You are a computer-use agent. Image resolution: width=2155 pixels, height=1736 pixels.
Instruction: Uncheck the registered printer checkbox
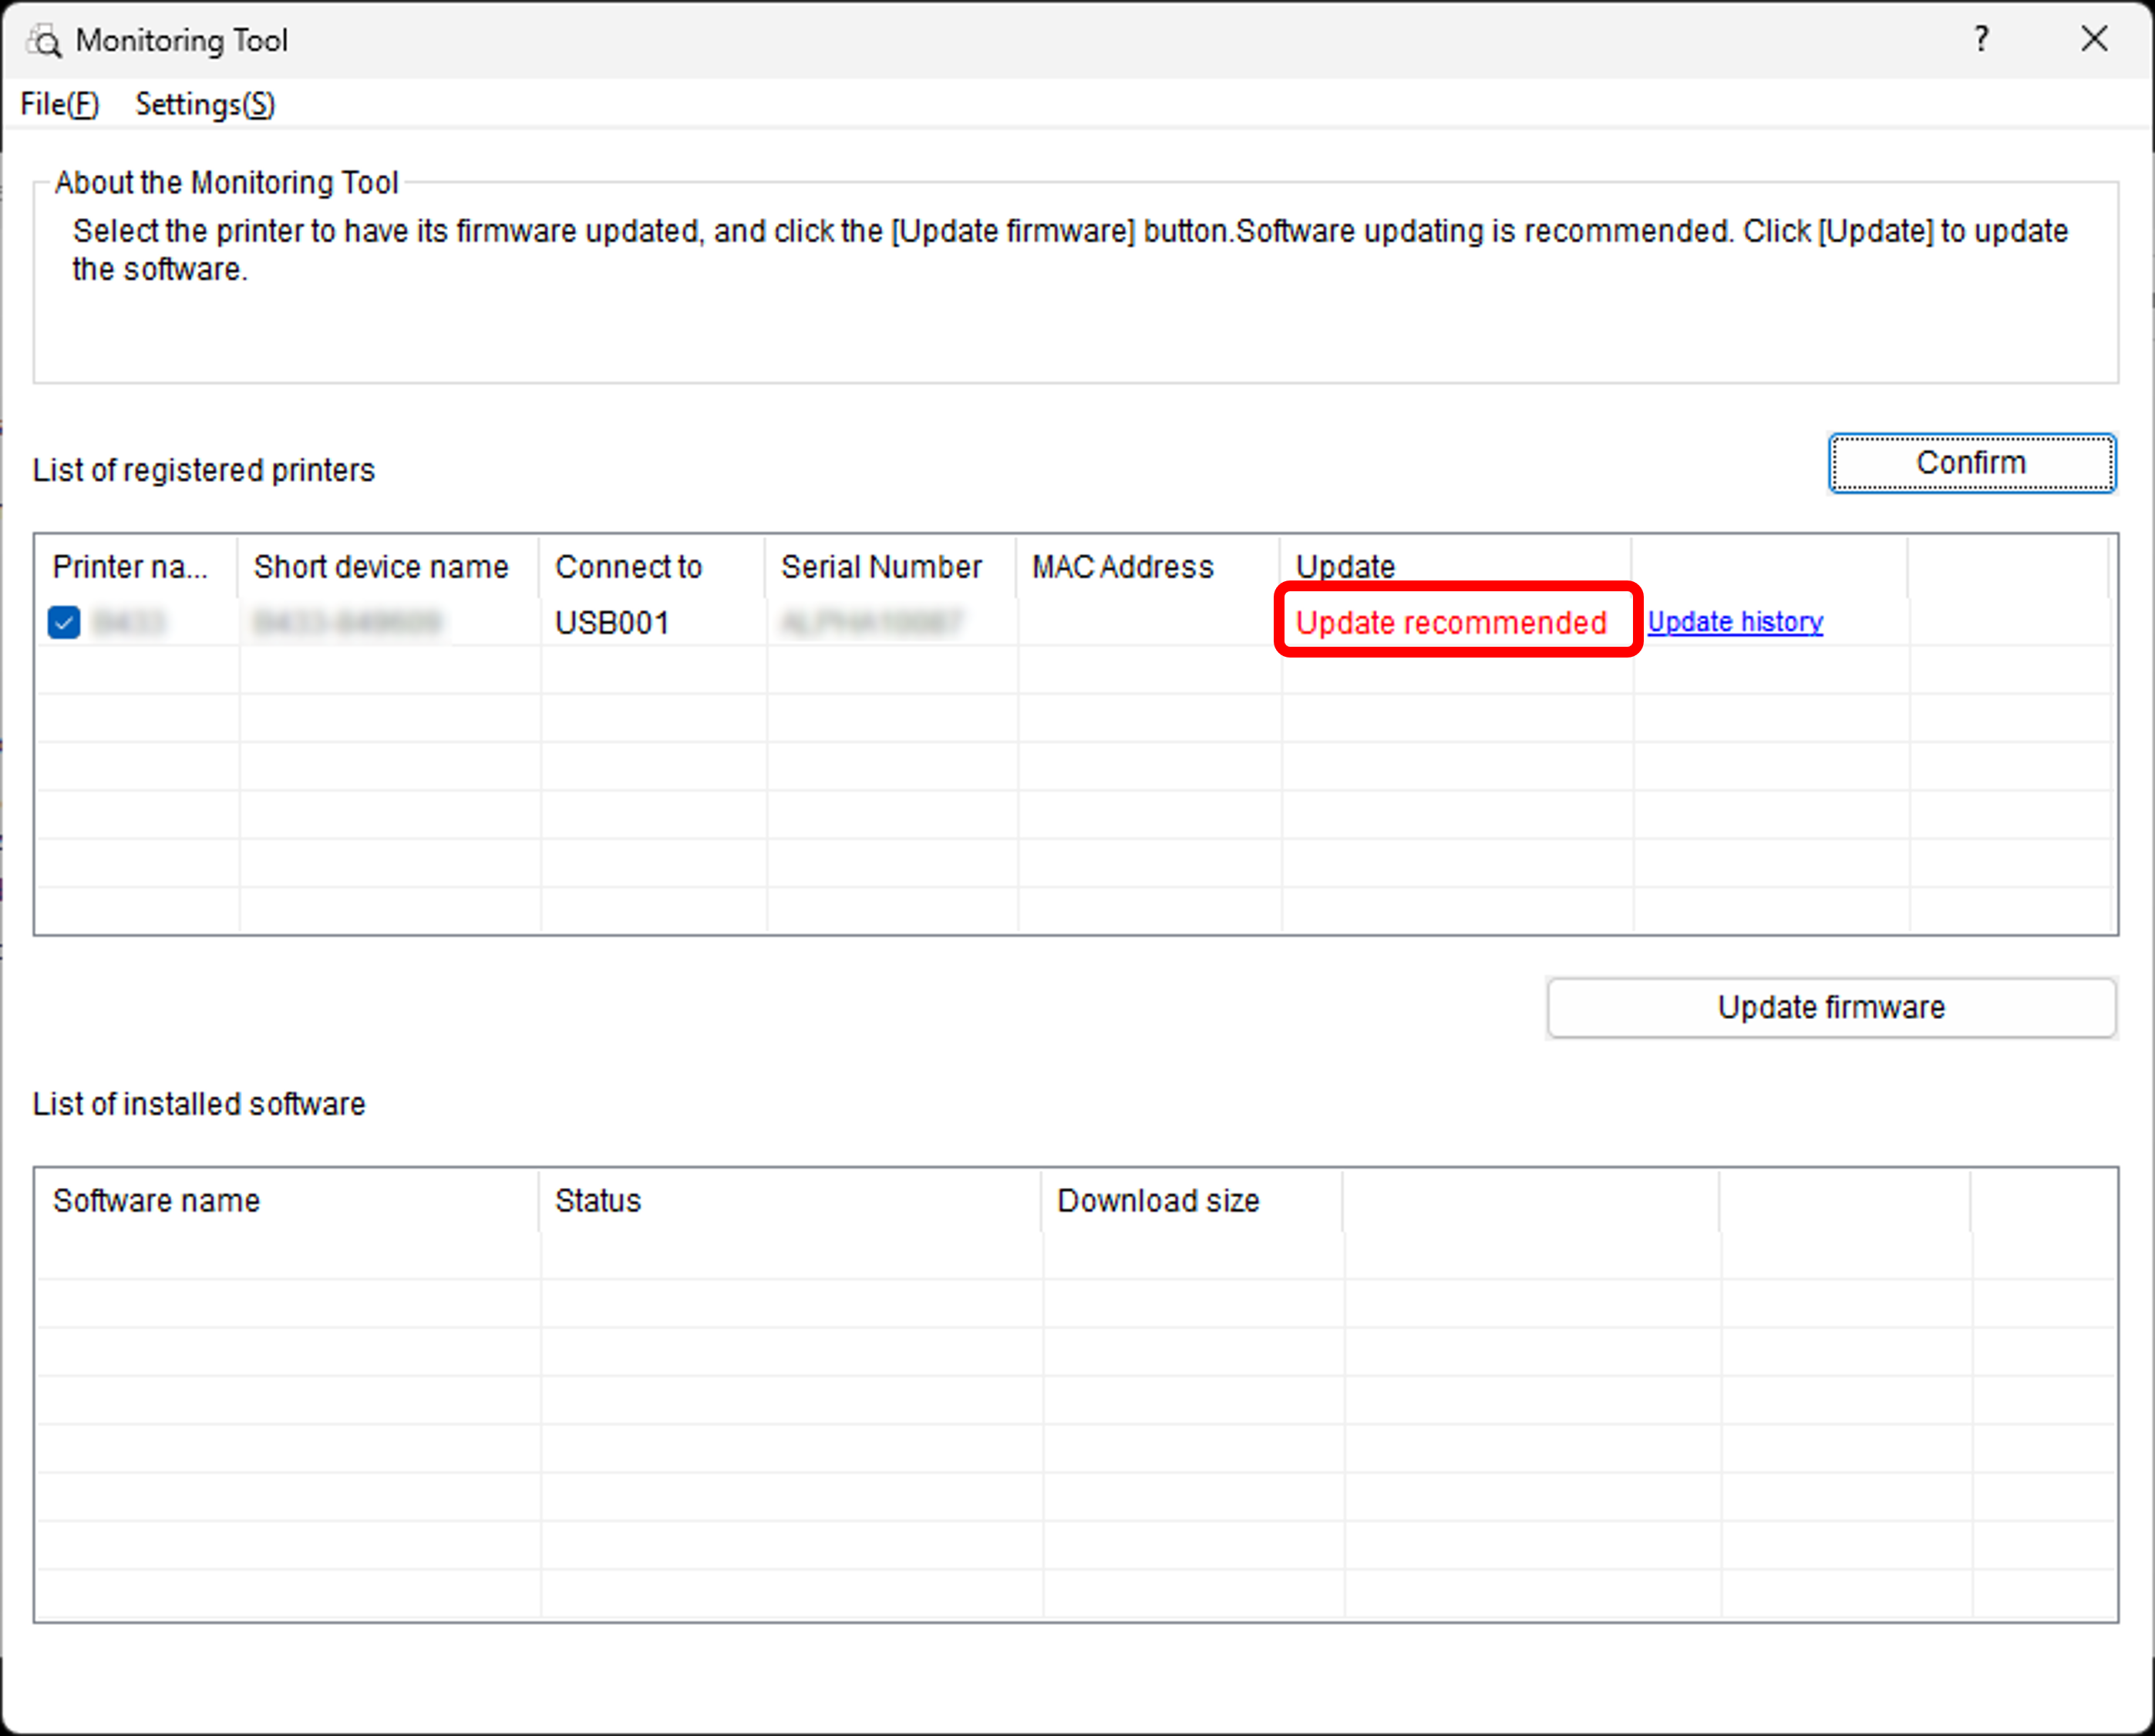tap(64, 622)
